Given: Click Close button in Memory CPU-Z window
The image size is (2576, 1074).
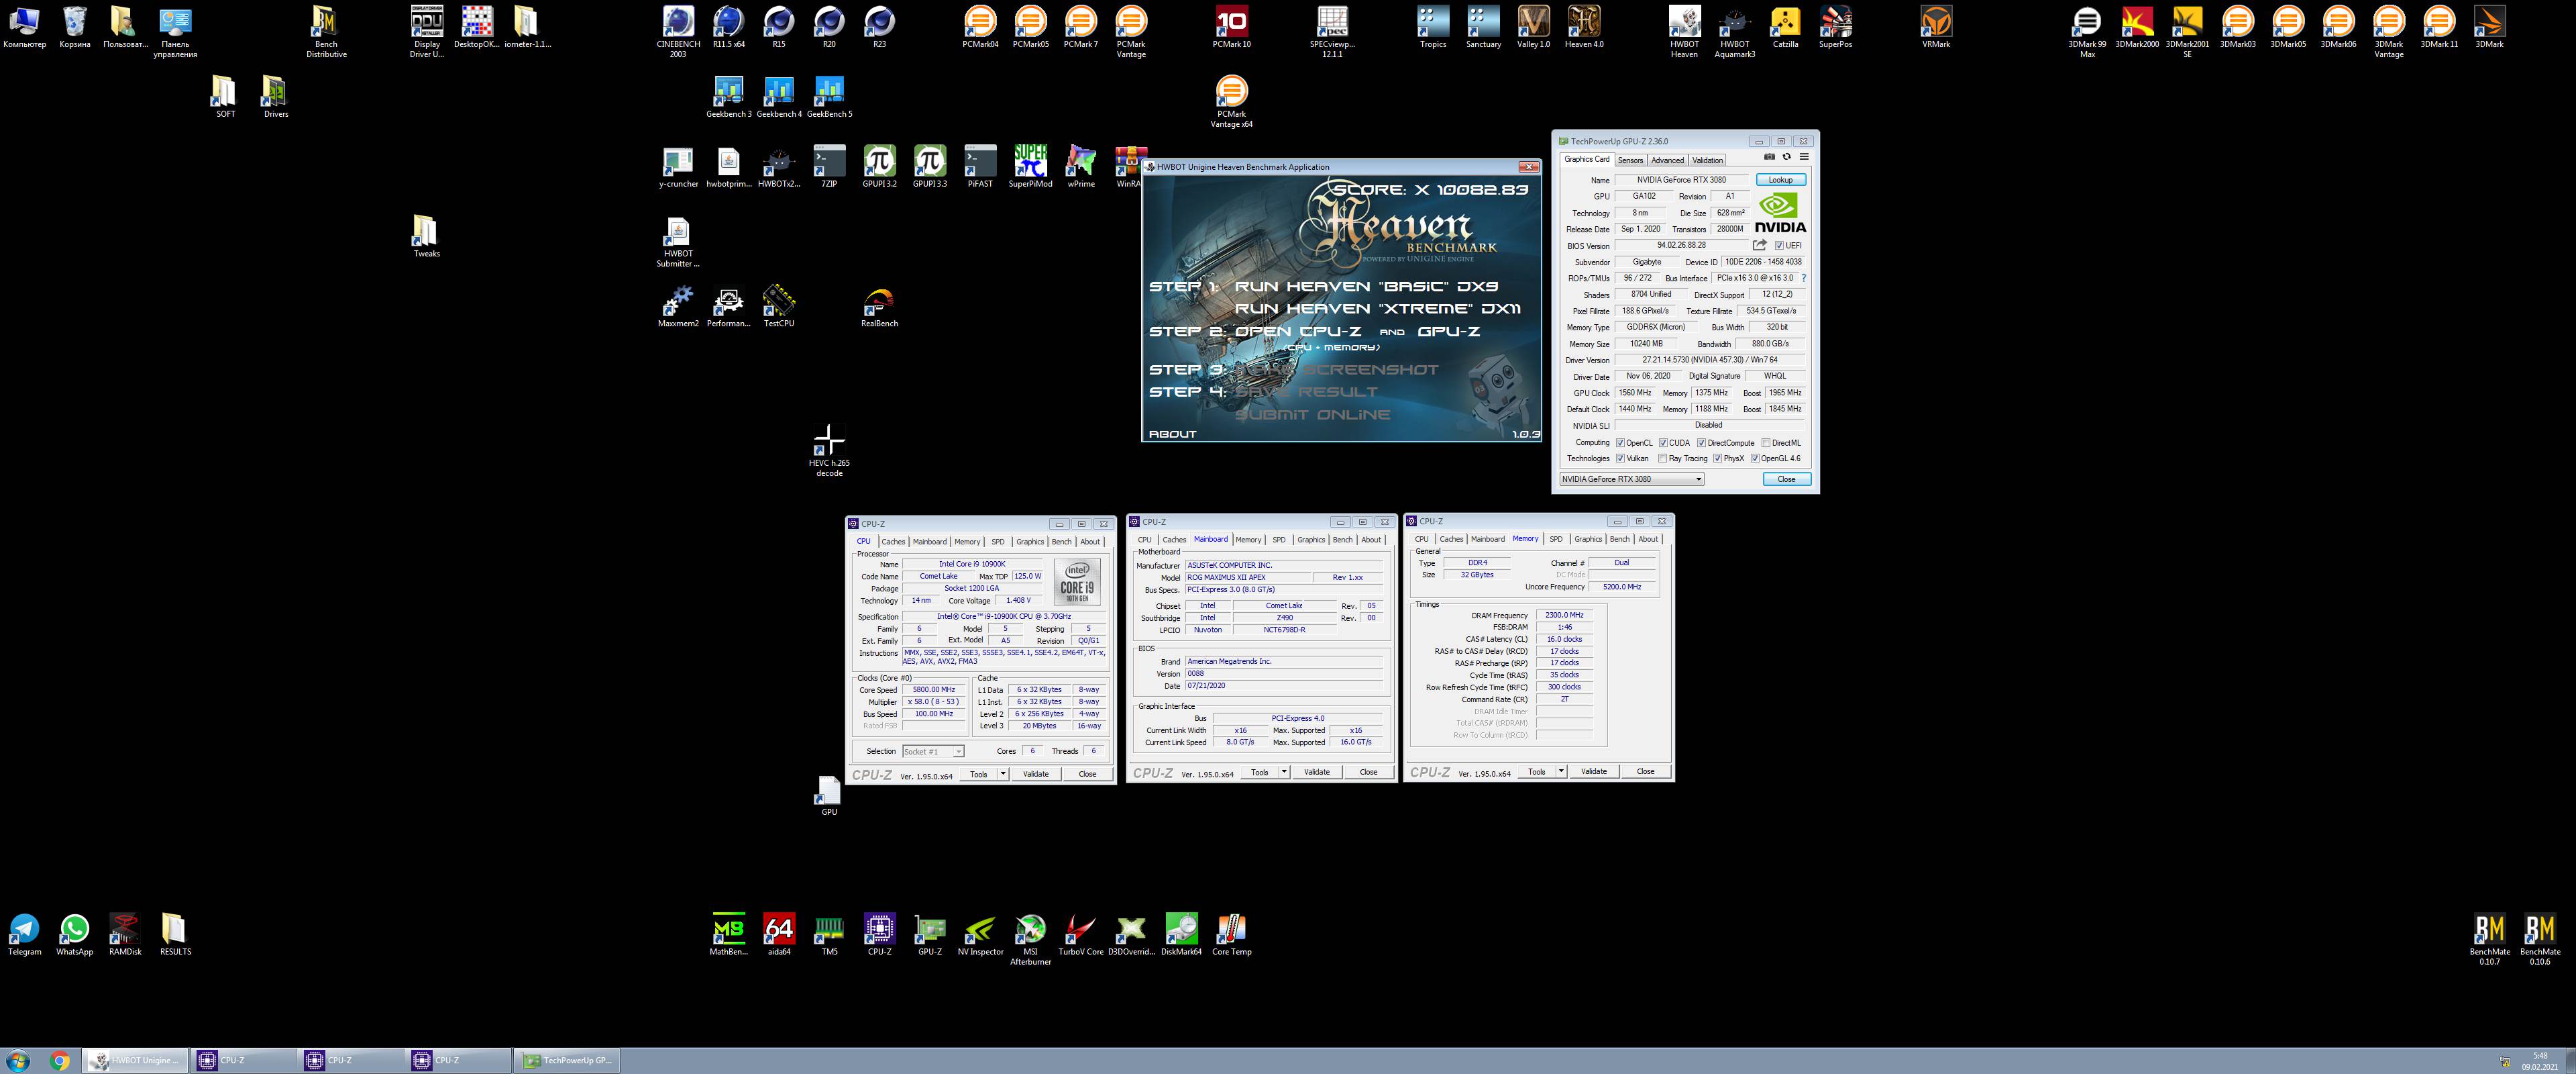Looking at the screenshot, I should pos(1645,771).
